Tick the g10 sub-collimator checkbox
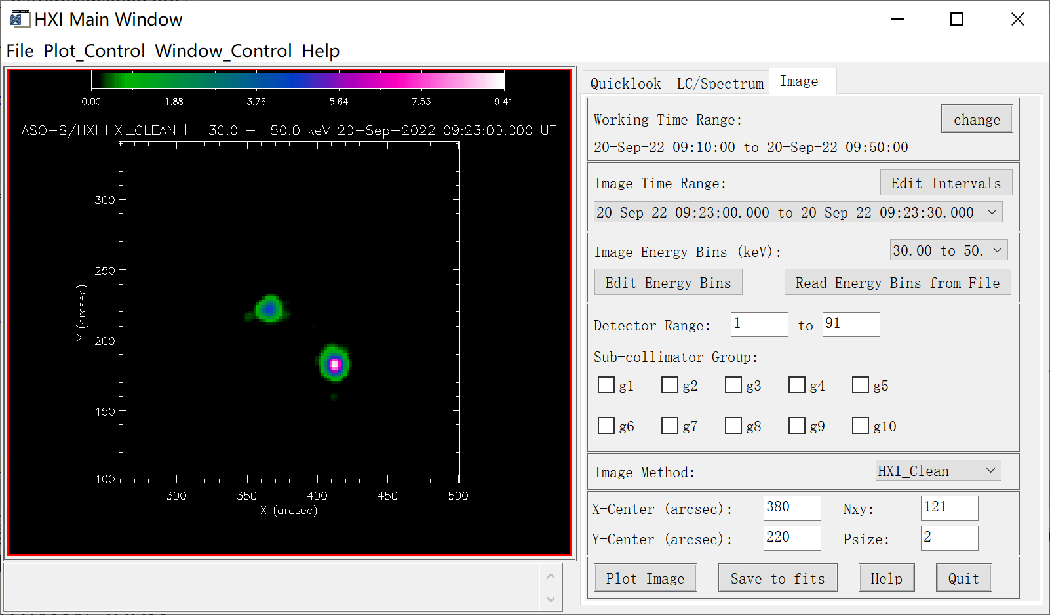Viewport: 1050px width, 615px height. [x=861, y=426]
